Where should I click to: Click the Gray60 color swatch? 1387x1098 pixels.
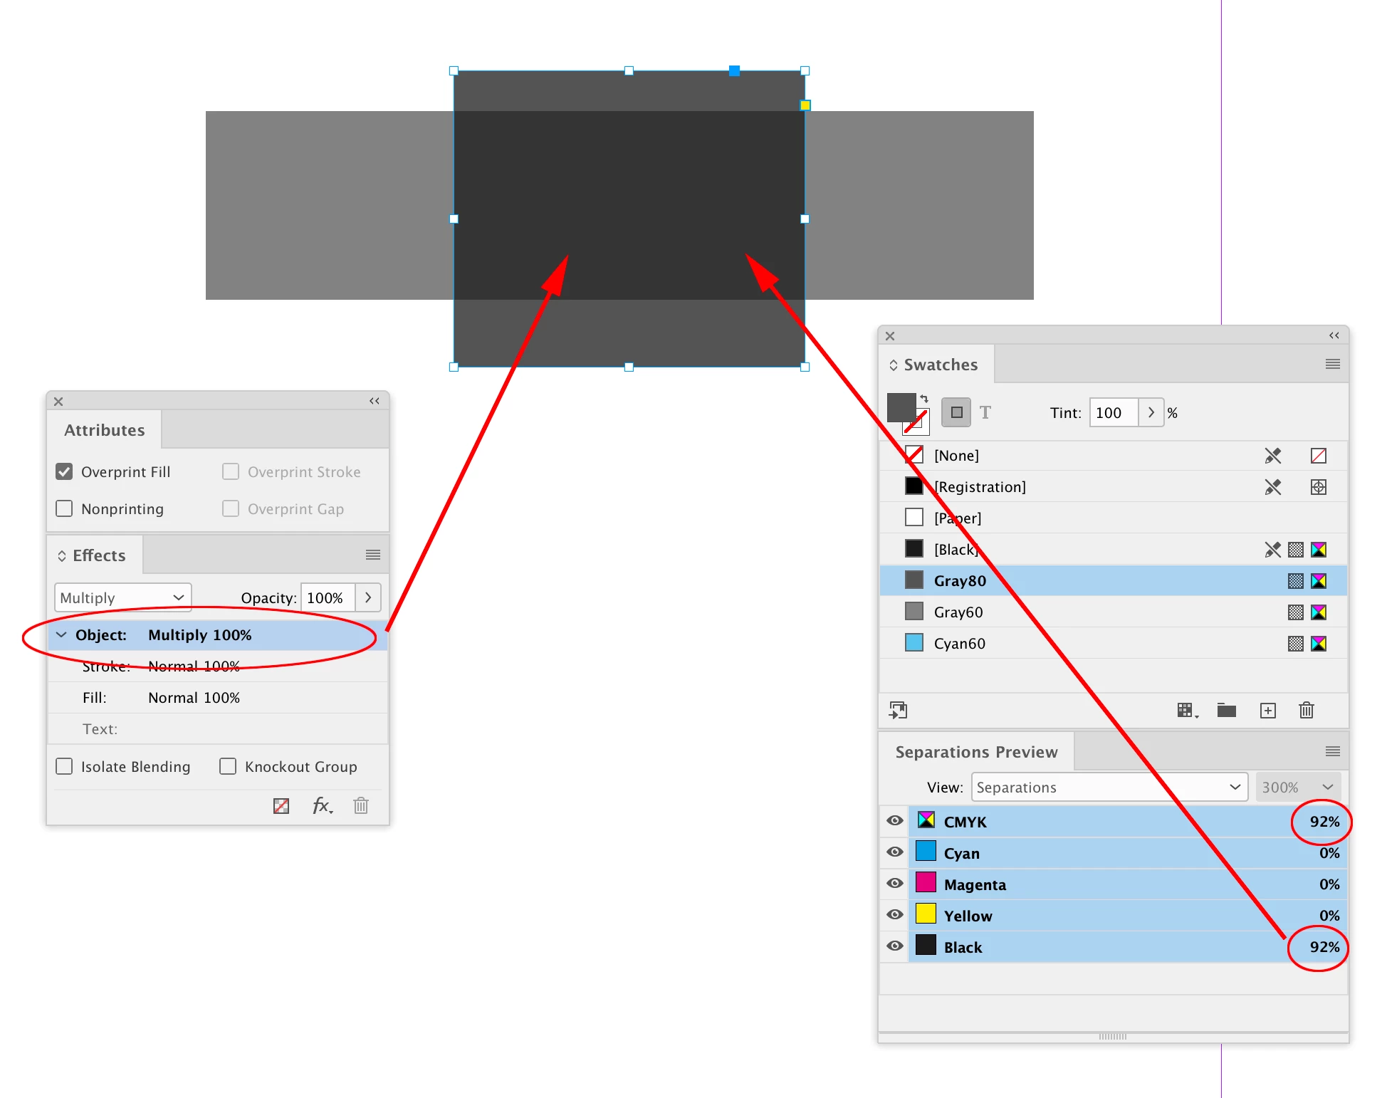(914, 612)
